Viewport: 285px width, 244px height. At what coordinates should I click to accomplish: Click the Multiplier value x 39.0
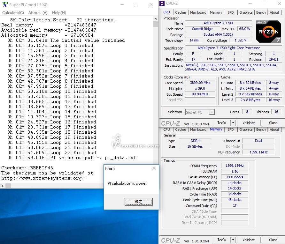200,89
